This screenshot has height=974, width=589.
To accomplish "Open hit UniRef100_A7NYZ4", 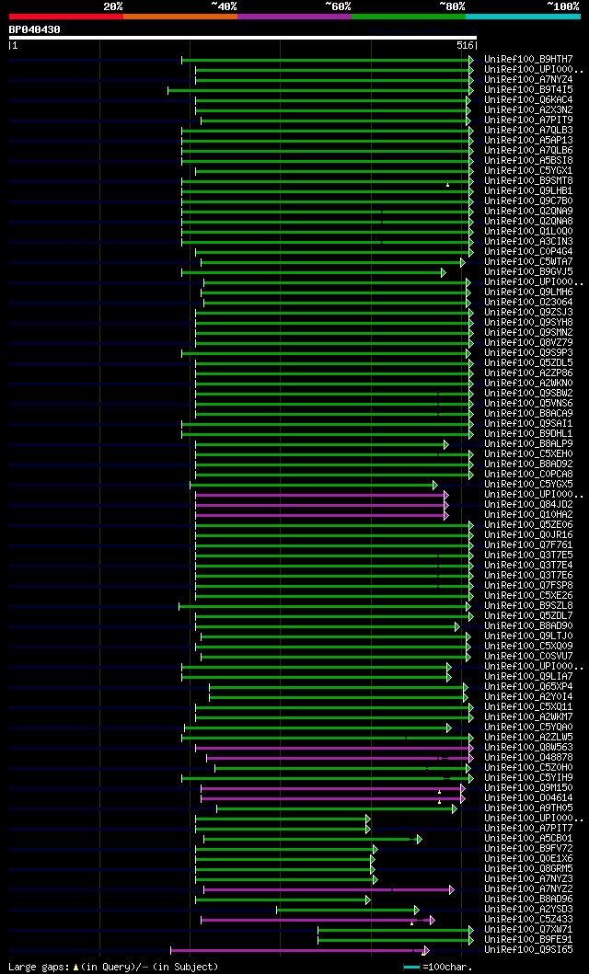I will (x=529, y=79).
